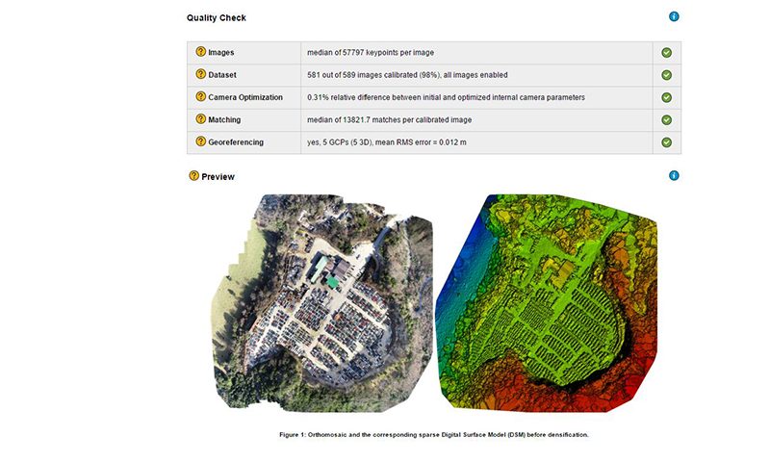Open the info icon for Quality Check
Viewport: 770px width, 462px height.
point(674,16)
